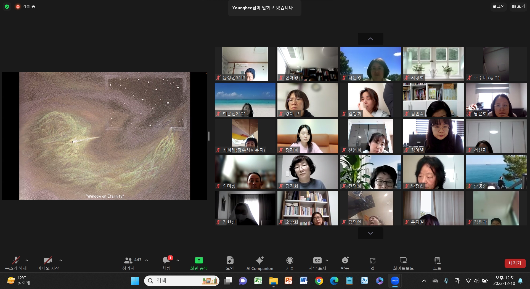Image resolution: width=530 pixels, height=289 pixels.
Task: Select 지상희 video tile
Action: pos(433,64)
